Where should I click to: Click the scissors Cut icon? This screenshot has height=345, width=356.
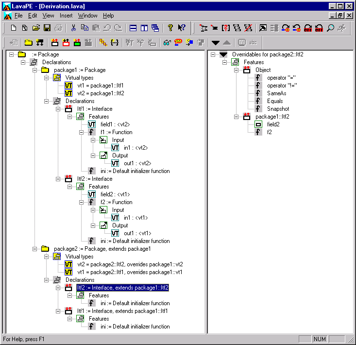(x=73, y=28)
